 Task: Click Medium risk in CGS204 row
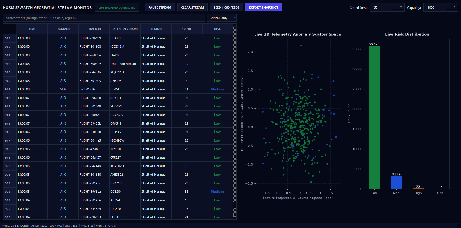tap(217, 192)
